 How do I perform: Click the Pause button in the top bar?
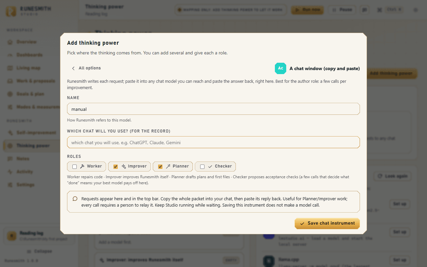coord(342,10)
